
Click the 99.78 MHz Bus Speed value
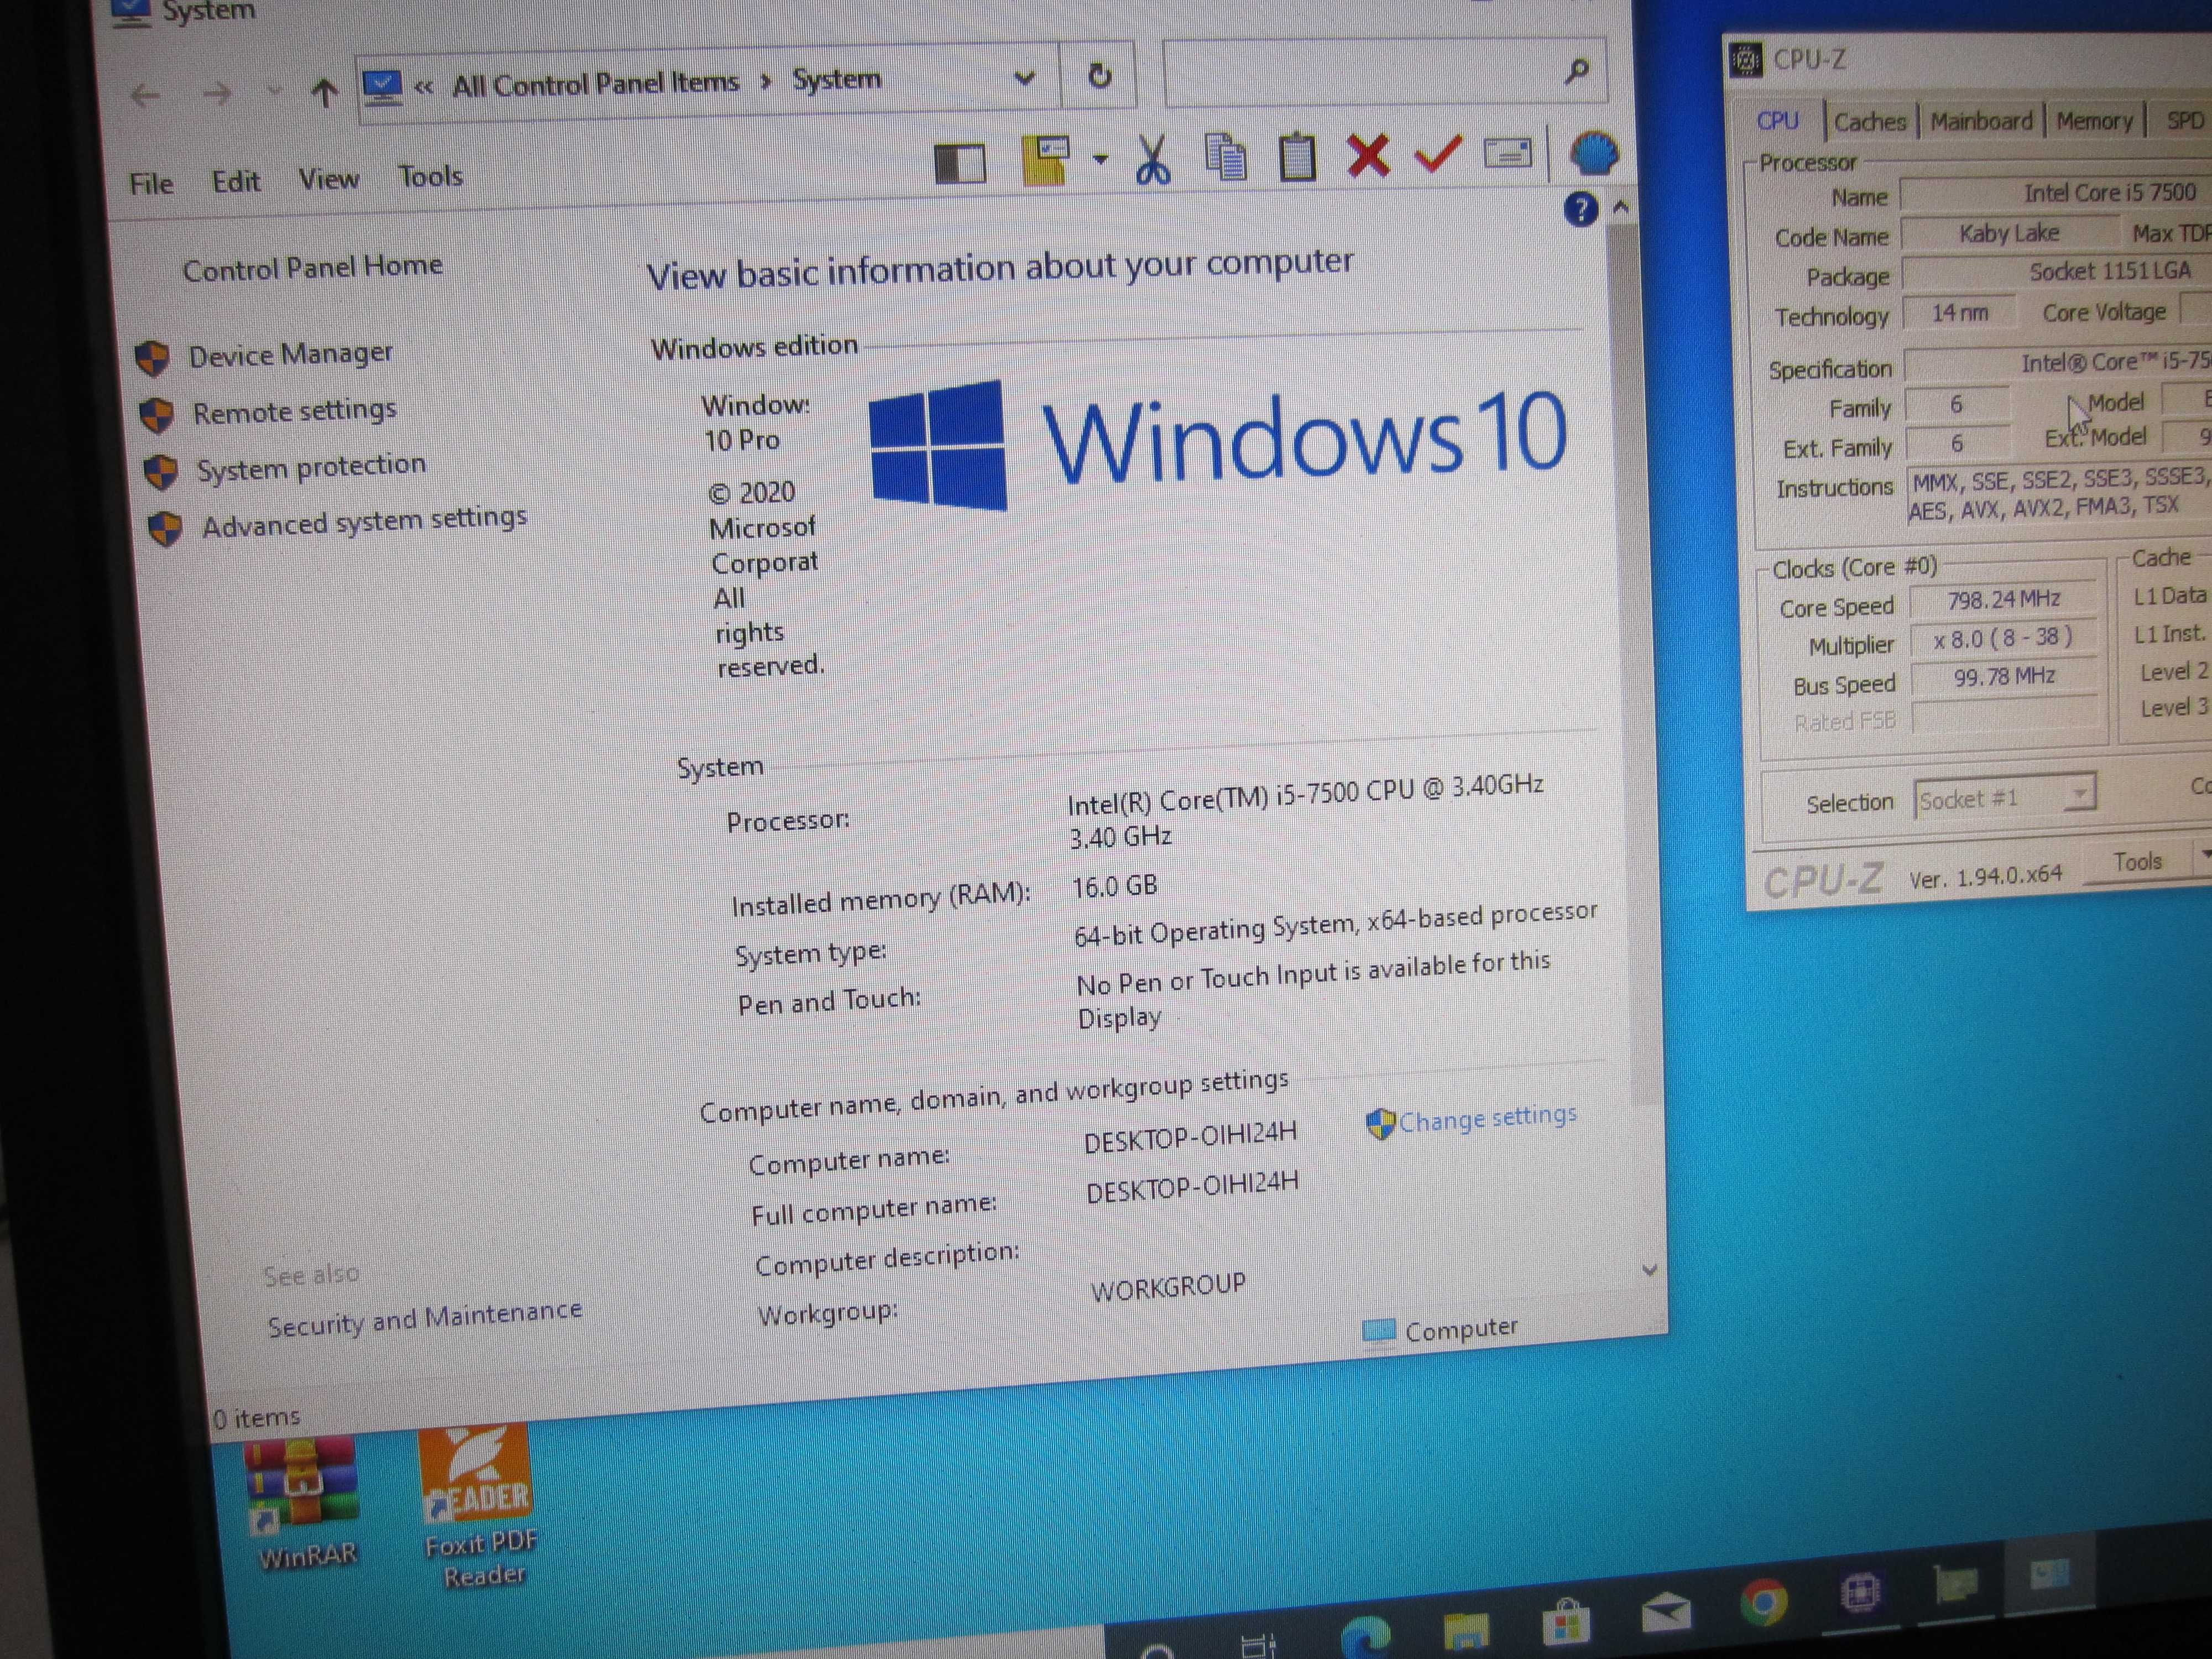coord(2004,677)
